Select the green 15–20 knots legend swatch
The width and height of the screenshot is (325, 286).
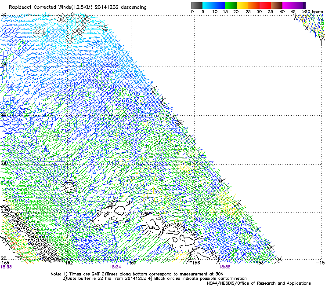[231, 5]
